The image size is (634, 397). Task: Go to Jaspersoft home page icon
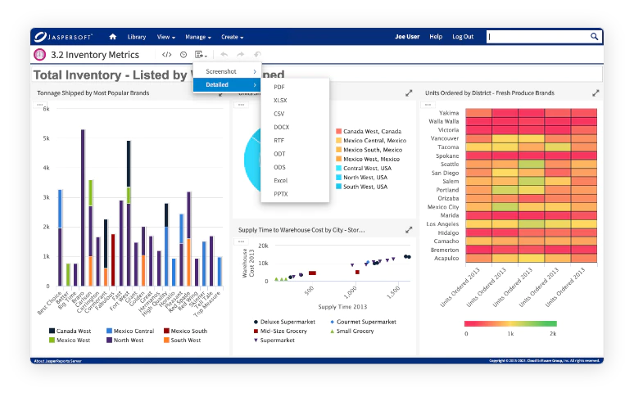tap(113, 37)
